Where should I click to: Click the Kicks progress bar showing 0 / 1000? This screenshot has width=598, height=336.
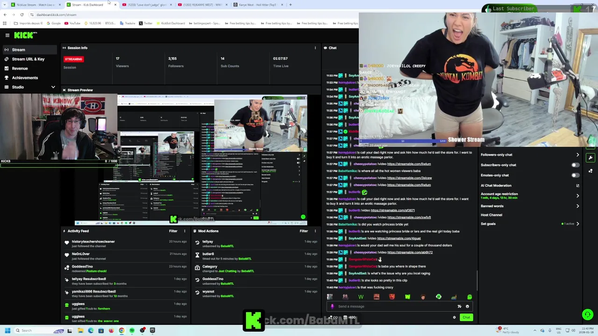[x=59, y=165]
